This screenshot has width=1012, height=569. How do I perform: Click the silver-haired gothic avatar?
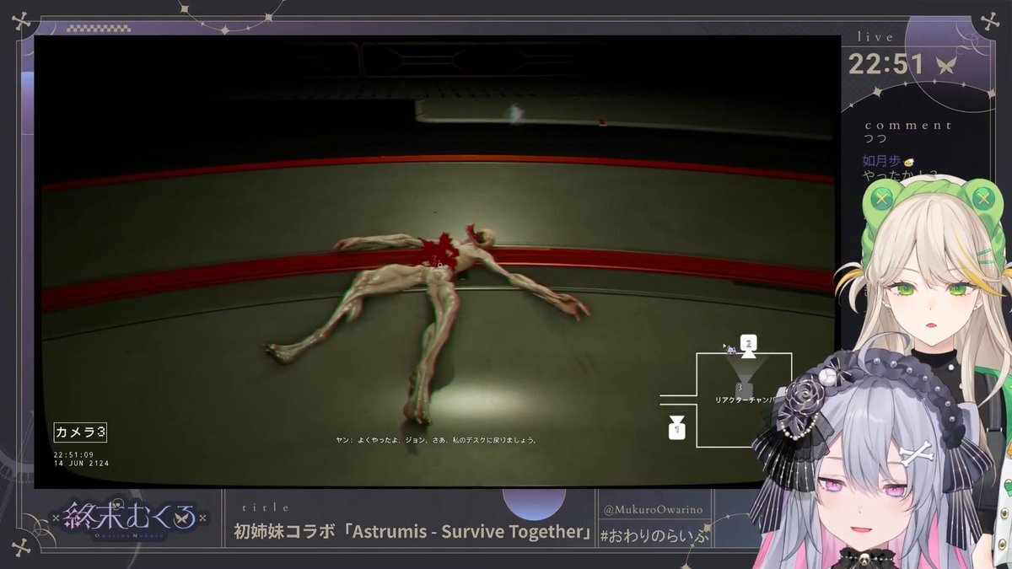click(x=869, y=455)
